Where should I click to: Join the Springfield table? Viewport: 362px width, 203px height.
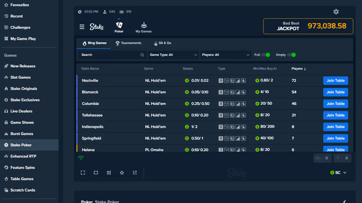pyautogui.click(x=336, y=138)
